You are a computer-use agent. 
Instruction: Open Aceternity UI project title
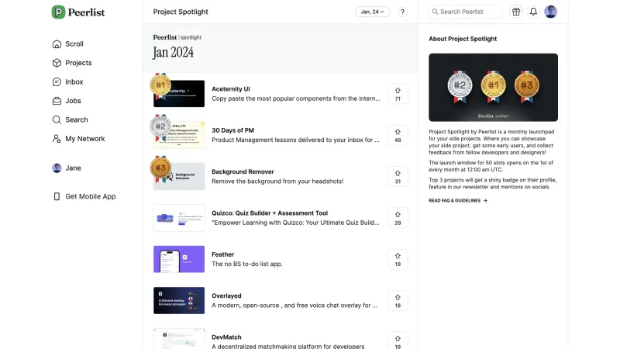tap(230, 89)
